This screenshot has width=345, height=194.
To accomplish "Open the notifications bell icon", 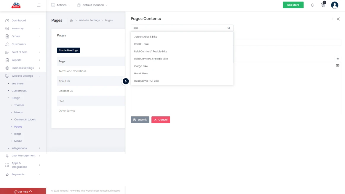I will point(312,5).
